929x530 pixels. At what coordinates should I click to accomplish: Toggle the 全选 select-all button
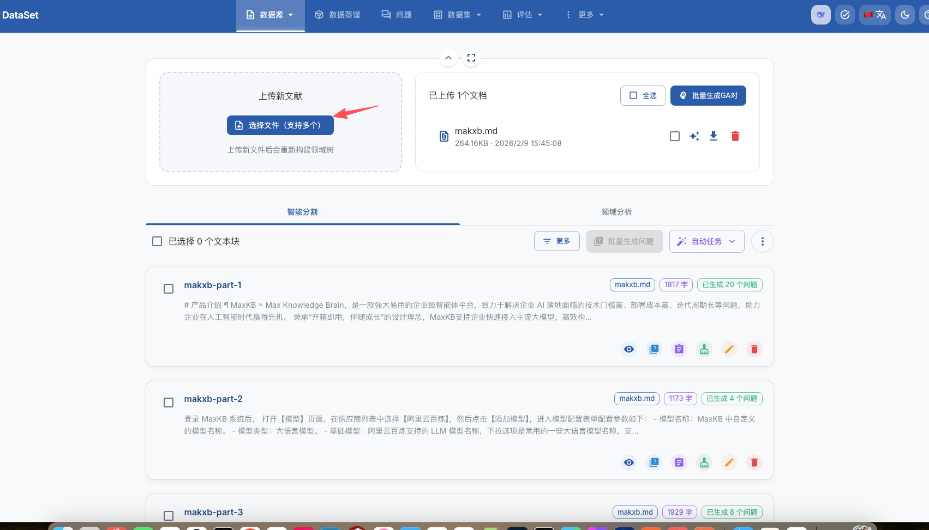(643, 95)
